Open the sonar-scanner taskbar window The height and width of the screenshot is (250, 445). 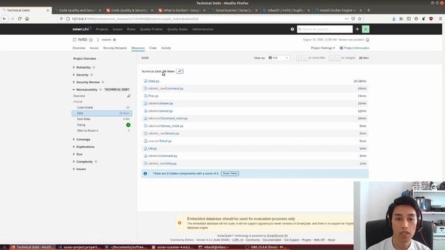(x=172, y=247)
